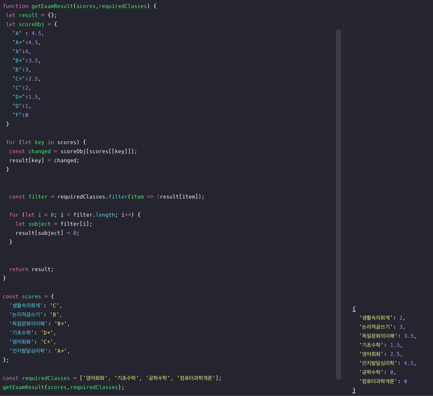This screenshot has height=396, width=433.
Task: Click the 'const scores = {' line
Action: (28, 296)
